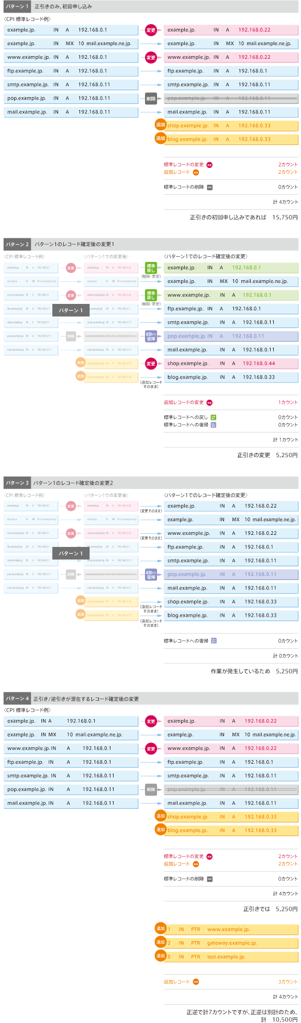
Task: Select the struck-through pop.example.jp row in Pattern 1
Action: (x=231, y=98)
